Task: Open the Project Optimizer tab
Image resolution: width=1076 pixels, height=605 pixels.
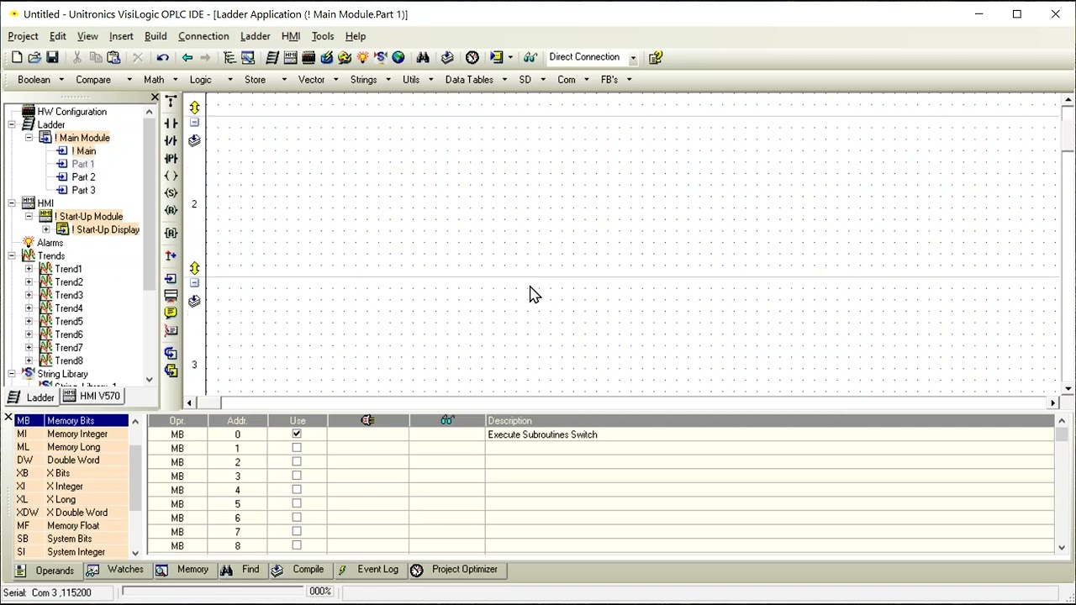Action: (455, 570)
